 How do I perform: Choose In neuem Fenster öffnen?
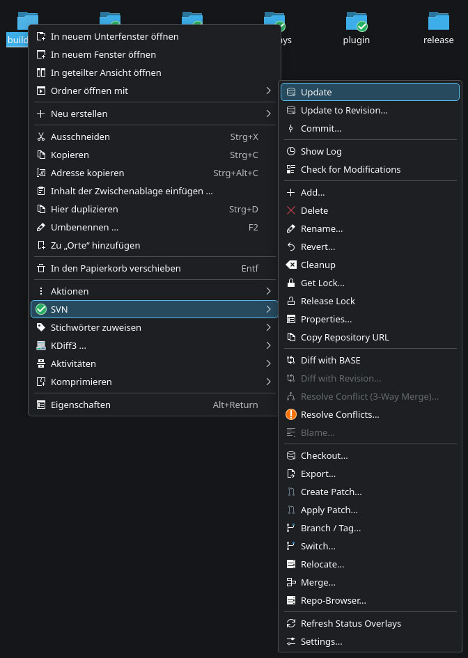click(x=154, y=54)
